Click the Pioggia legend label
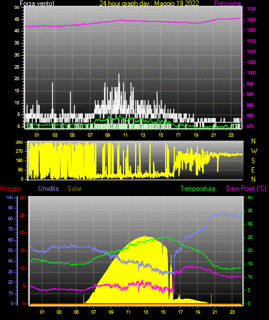The height and width of the screenshot is (320, 269). (10, 189)
